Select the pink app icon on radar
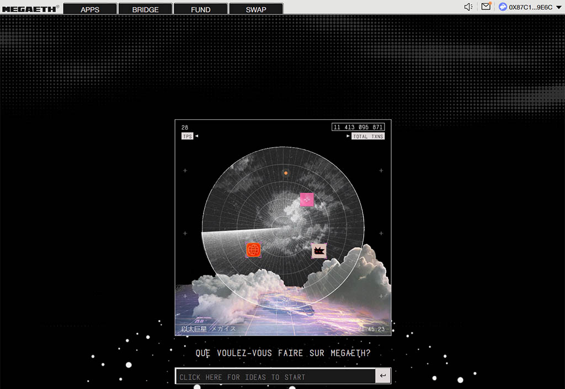The image size is (565, 389). click(x=307, y=200)
